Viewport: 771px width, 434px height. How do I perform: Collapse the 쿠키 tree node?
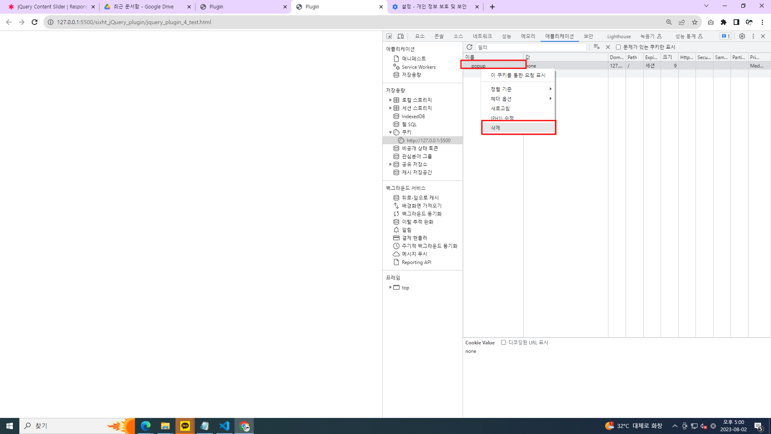click(x=390, y=132)
